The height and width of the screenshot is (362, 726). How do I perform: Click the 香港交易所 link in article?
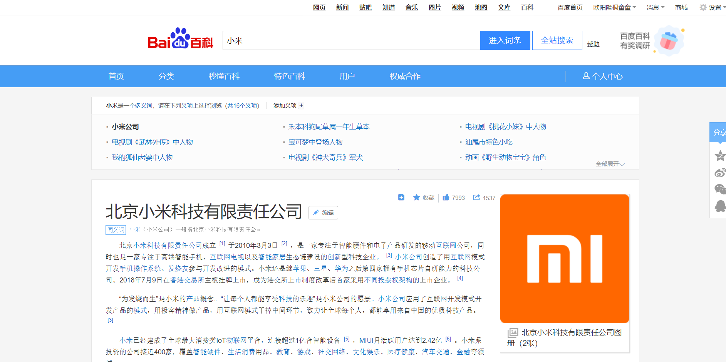point(187,280)
